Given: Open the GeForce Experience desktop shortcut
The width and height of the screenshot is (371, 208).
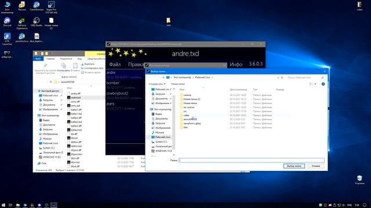Looking at the screenshot, I should tap(22, 24).
